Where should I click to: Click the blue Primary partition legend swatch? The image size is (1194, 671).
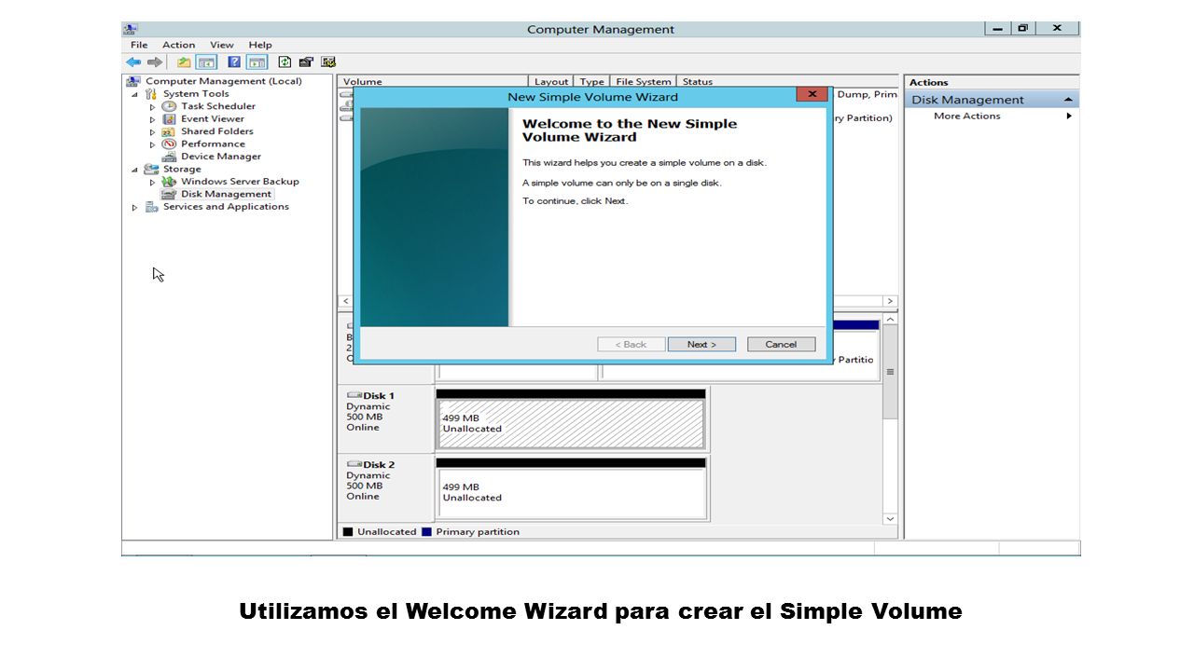click(426, 532)
